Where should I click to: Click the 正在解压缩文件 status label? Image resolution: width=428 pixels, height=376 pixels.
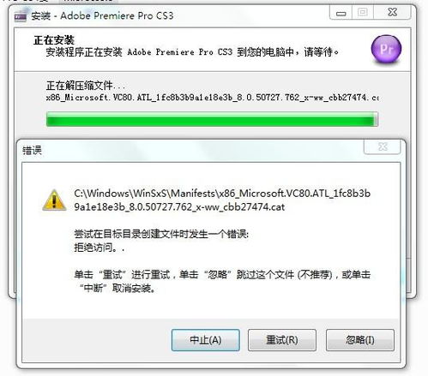(x=85, y=86)
